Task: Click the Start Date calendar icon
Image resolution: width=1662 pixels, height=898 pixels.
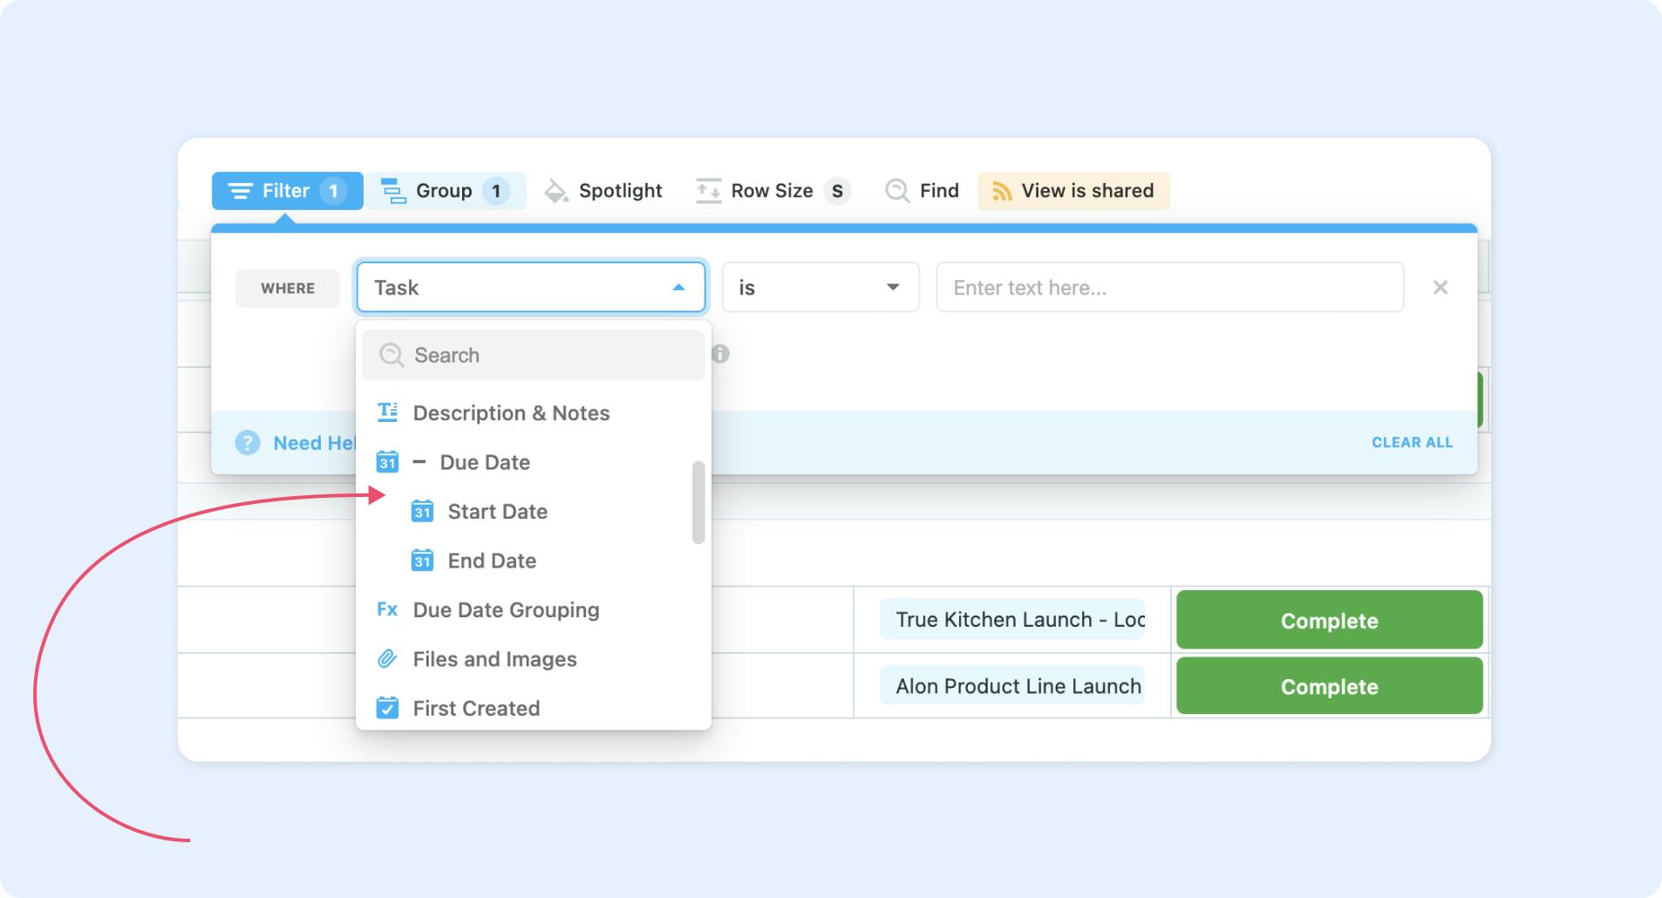Action: [422, 511]
